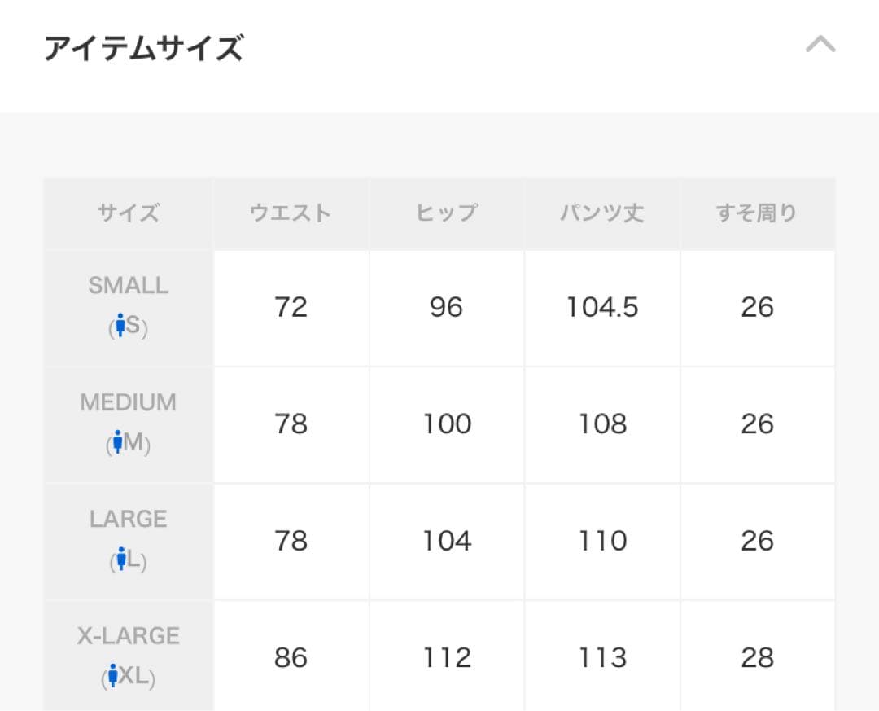Select the waist value 72 for SMALL

coord(291,307)
